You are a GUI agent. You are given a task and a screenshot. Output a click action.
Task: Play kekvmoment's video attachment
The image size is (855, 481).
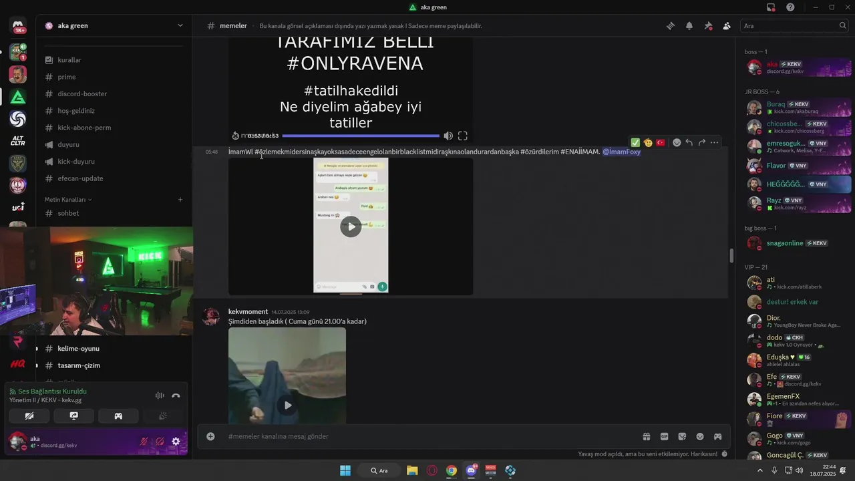(287, 405)
